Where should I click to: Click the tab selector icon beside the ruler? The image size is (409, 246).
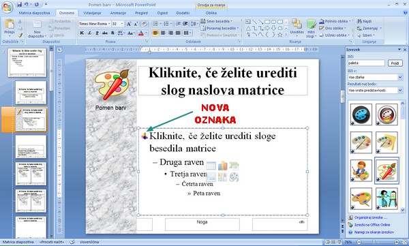[x=59, y=50]
